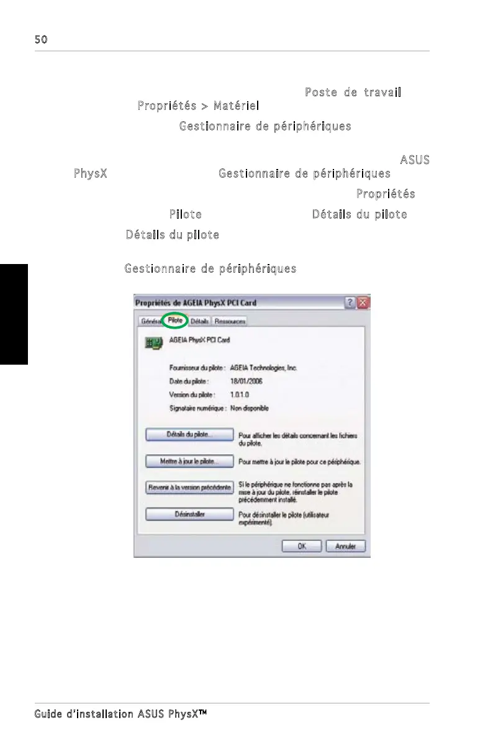Click the Fournisseur du pilote label

197,368
